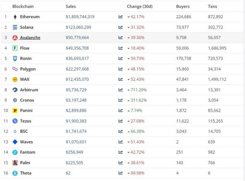
Task: Open the underlined Avalanche link
Action: 30,38
